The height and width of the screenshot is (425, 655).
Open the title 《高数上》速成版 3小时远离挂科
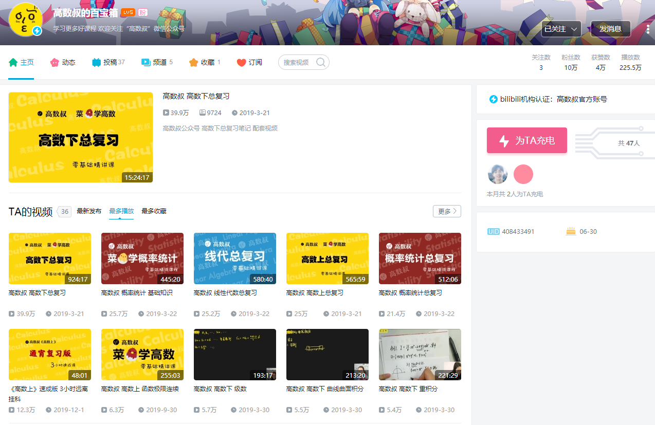pos(48,394)
